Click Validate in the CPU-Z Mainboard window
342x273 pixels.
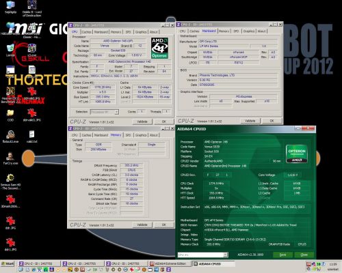tap(250, 121)
